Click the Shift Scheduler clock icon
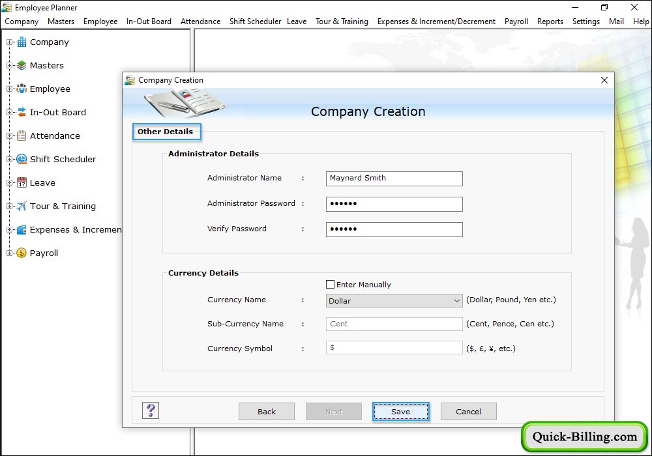This screenshot has width=652, height=456. coord(22,159)
